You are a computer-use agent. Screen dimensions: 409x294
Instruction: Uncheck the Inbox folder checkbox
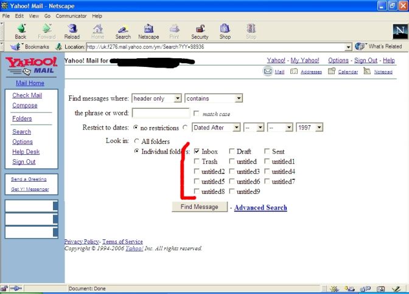(197, 151)
